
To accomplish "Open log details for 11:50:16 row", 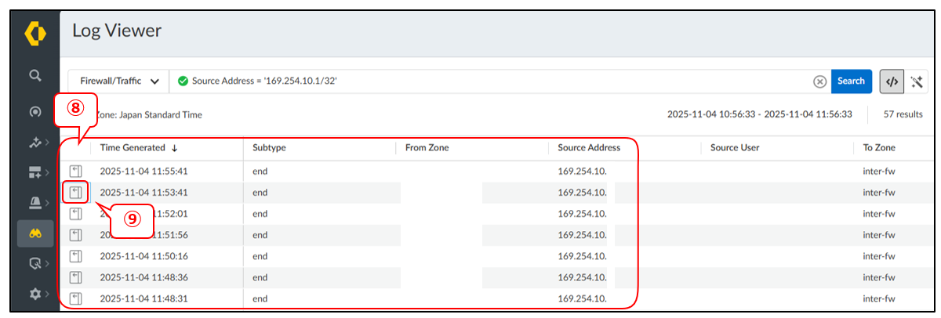I will (x=75, y=256).
